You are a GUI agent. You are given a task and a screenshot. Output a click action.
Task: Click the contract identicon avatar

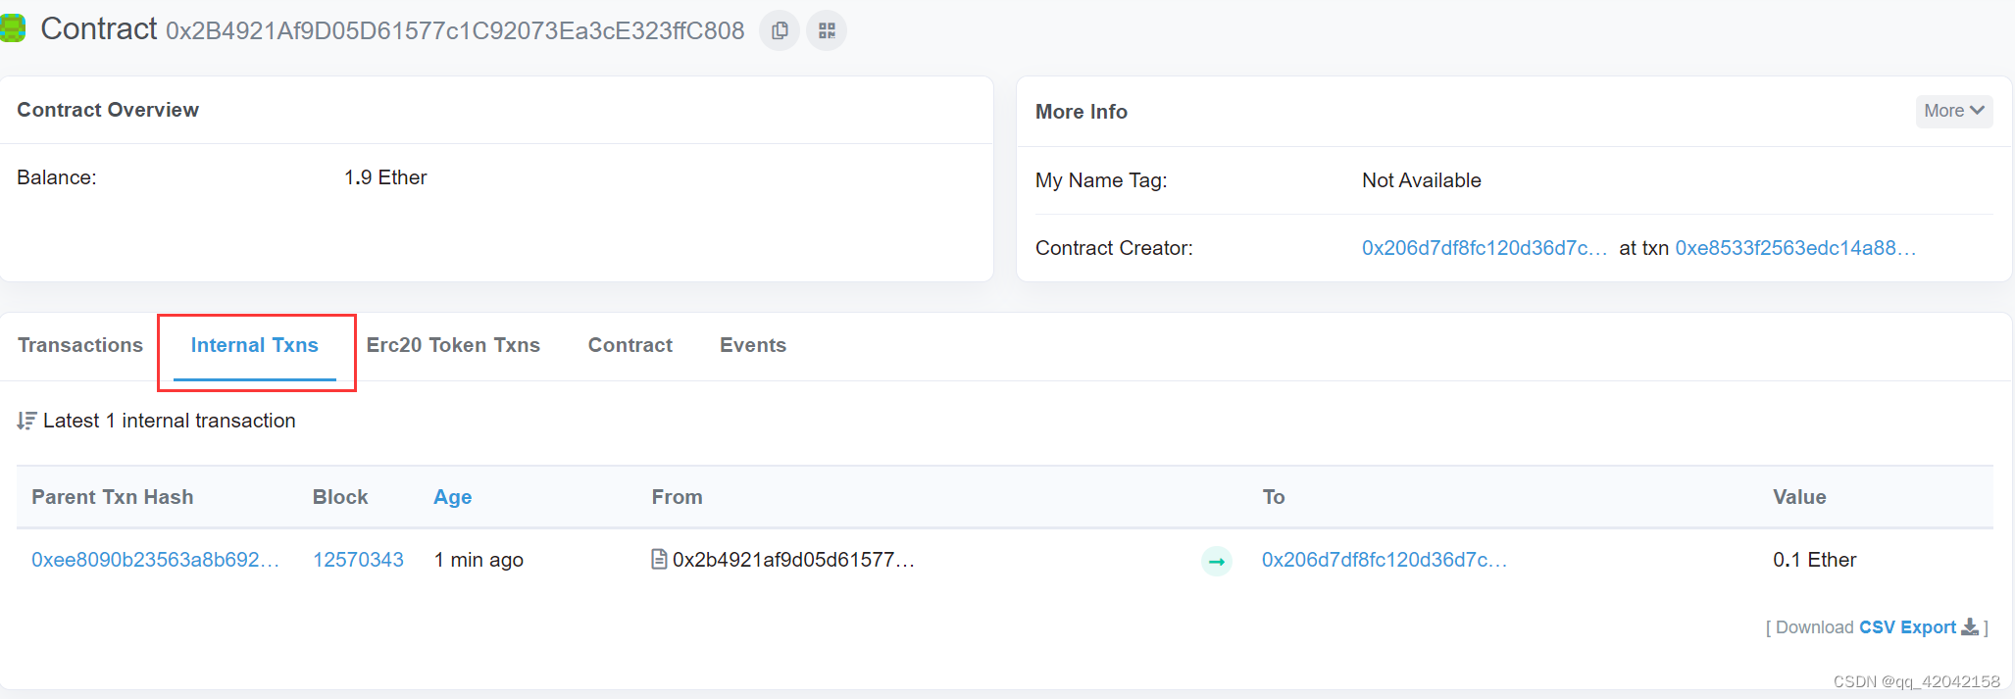pos(12,28)
